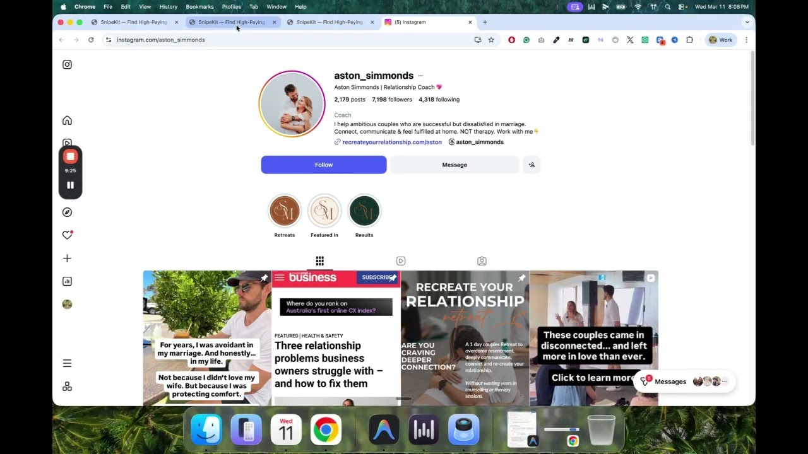Open the View menu
The height and width of the screenshot is (454, 808).
tap(145, 7)
